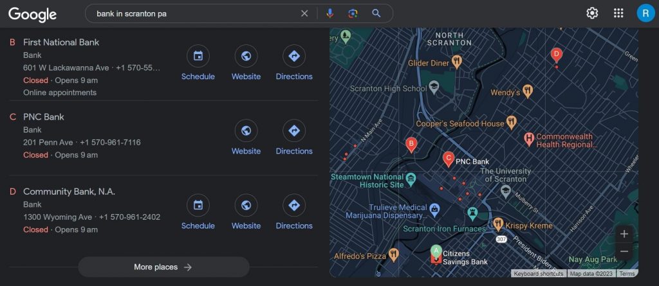Clear the search box text

coord(304,13)
